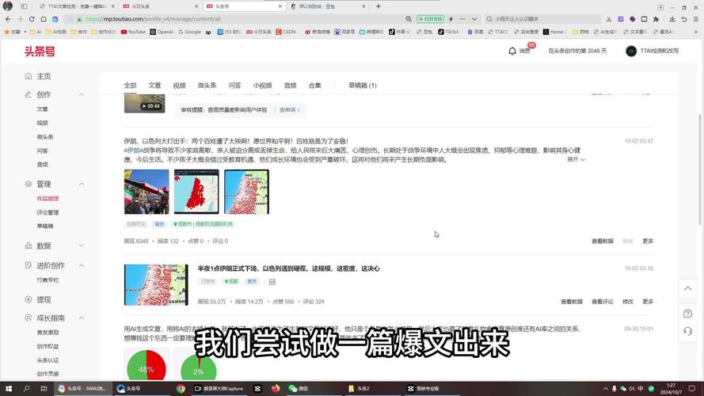Open the customer service headset icon
The image size is (704, 396).
click(687, 331)
